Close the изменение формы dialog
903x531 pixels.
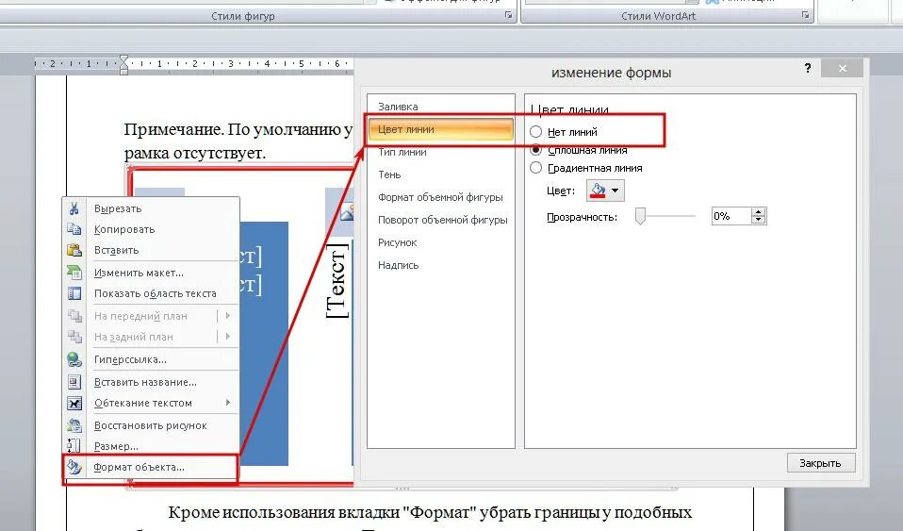(843, 69)
